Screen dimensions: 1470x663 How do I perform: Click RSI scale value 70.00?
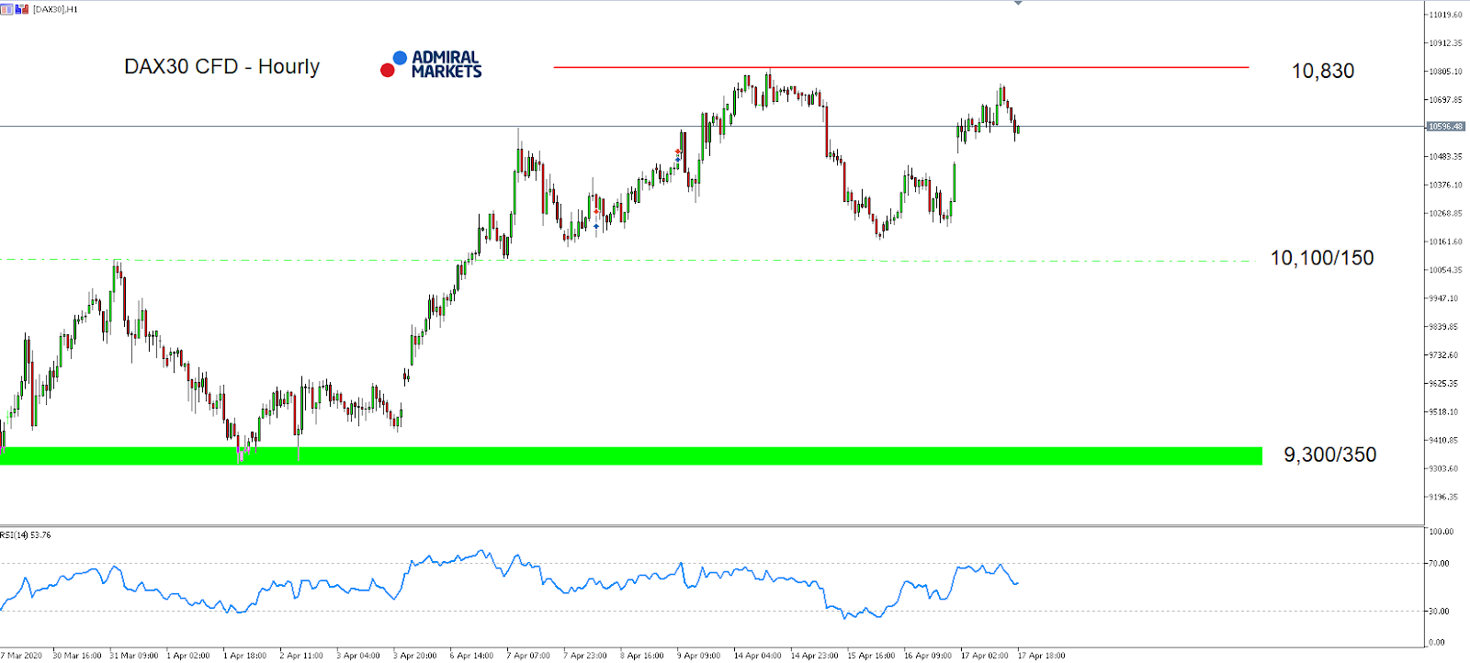[x=1440, y=564]
